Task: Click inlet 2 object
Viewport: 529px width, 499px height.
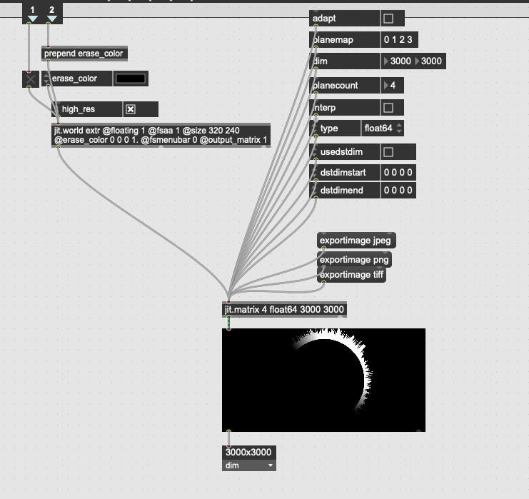Action: tap(52, 14)
